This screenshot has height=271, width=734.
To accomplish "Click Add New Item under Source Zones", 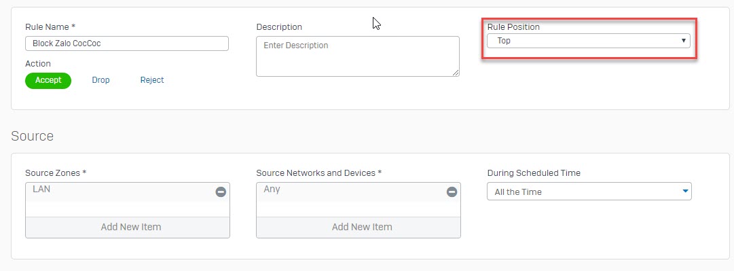I will 128,227.
